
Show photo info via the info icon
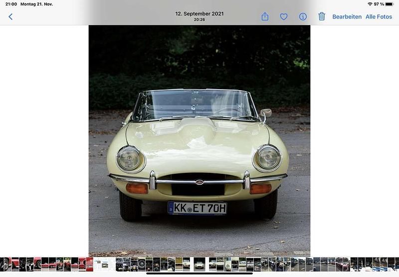point(303,17)
